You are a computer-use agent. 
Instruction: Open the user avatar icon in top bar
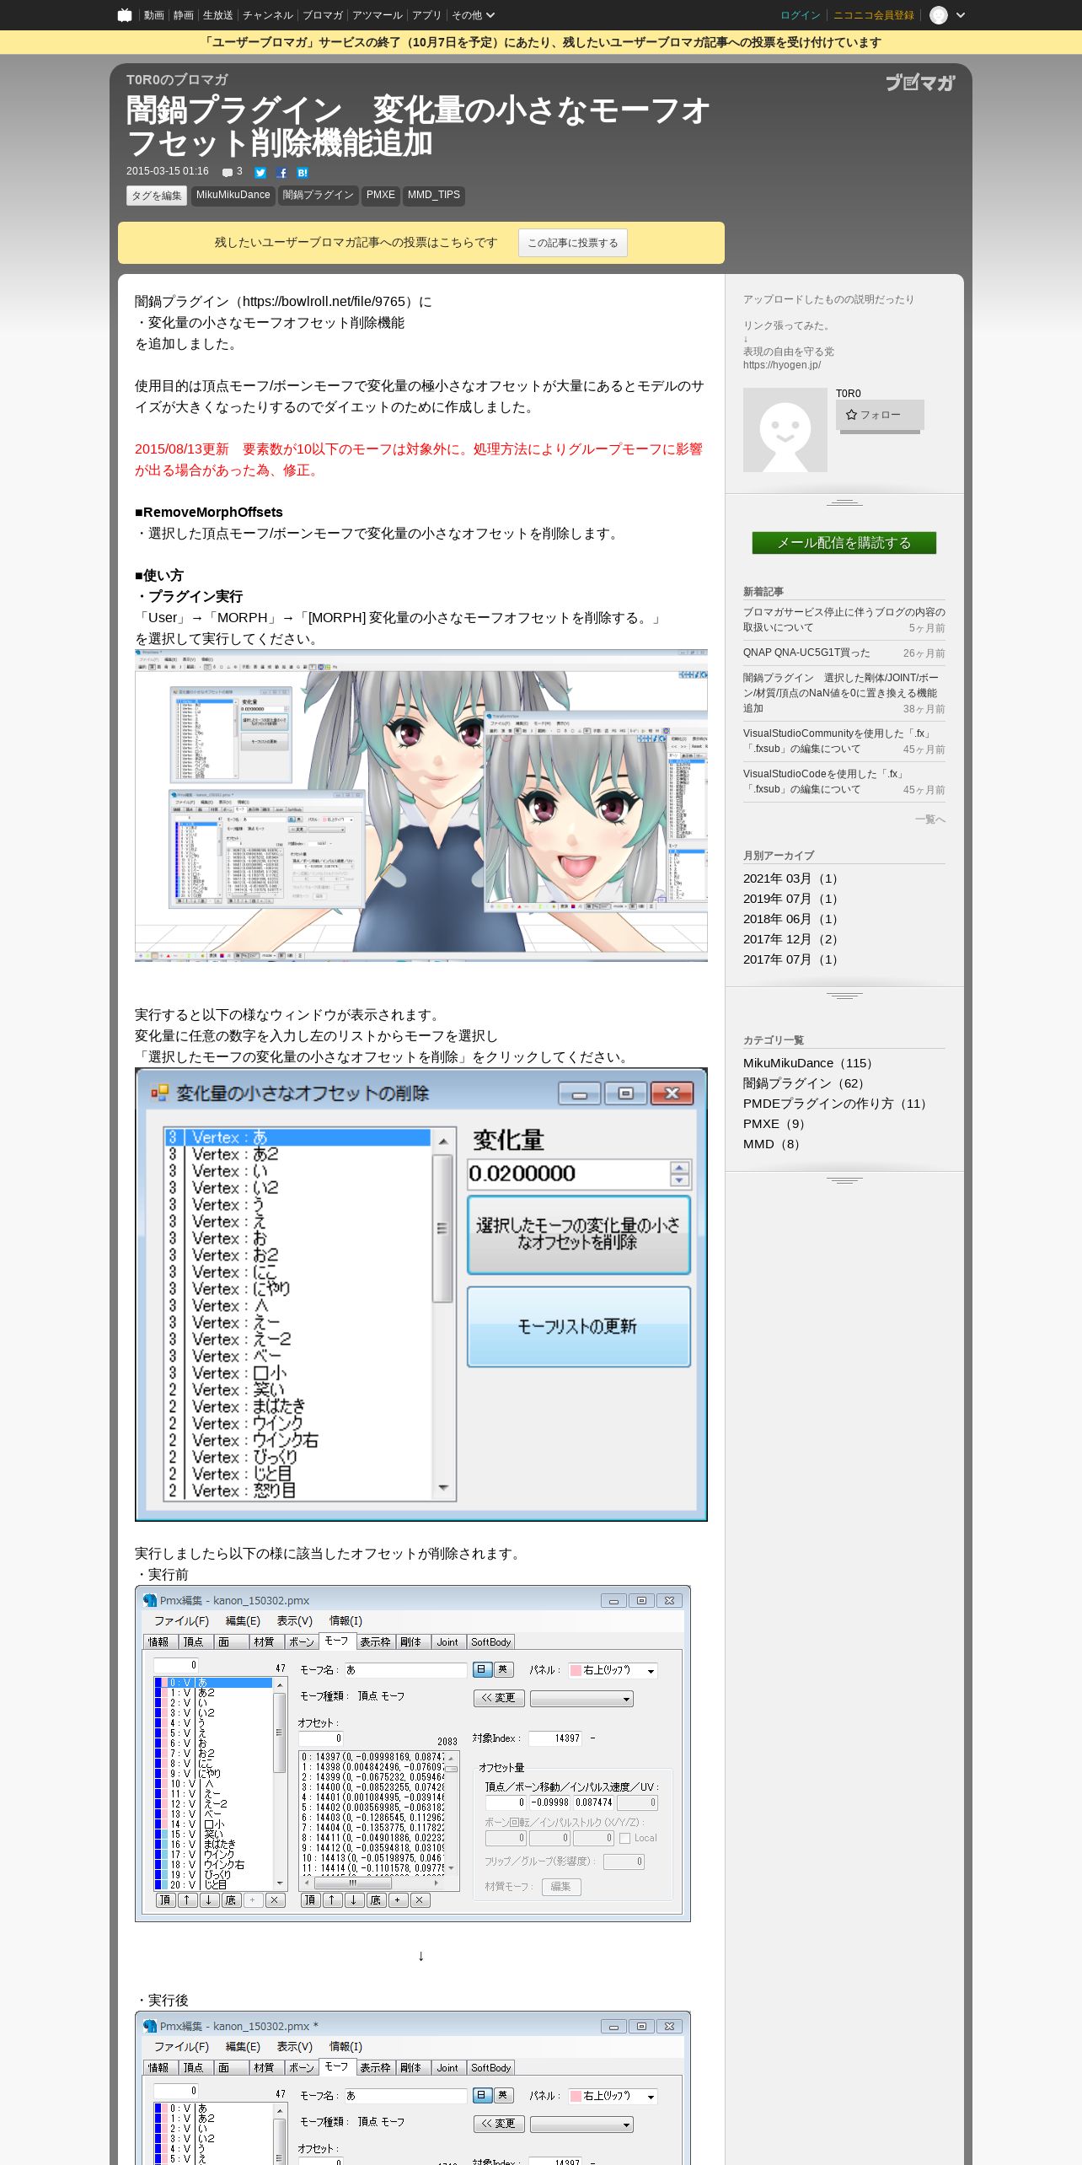click(x=939, y=15)
